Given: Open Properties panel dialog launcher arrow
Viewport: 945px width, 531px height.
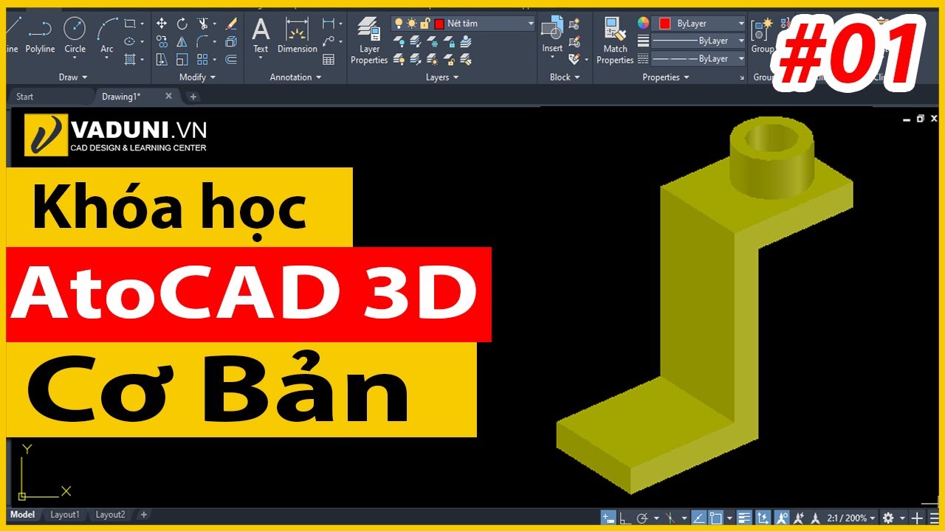Looking at the screenshot, I should pyautogui.click(x=741, y=77).
